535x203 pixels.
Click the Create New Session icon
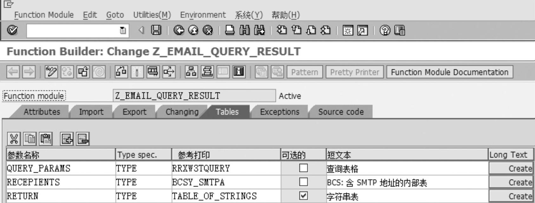click(x=348, y=30)
